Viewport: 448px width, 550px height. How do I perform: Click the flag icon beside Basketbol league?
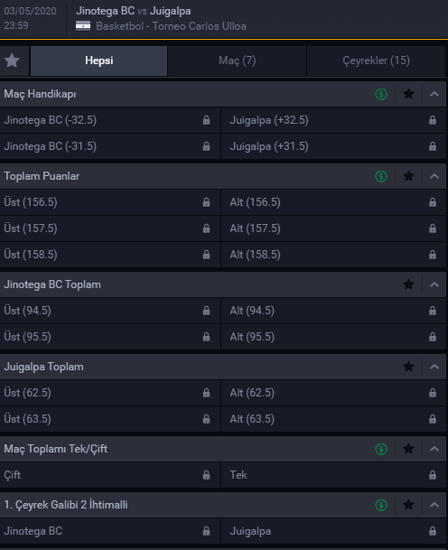point(83,26)
